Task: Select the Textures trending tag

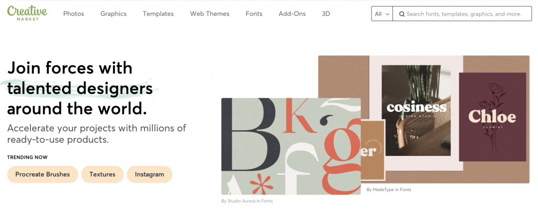Action: [x=102, y=174]
